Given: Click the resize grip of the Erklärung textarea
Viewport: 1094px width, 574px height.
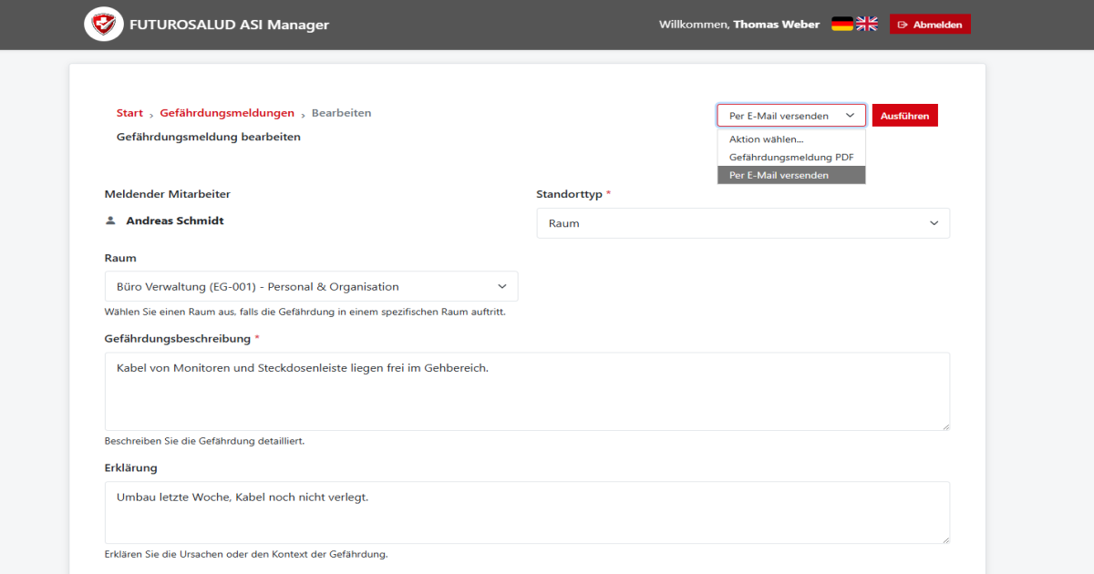Looking at the screenshot, I should pos(945,539).
